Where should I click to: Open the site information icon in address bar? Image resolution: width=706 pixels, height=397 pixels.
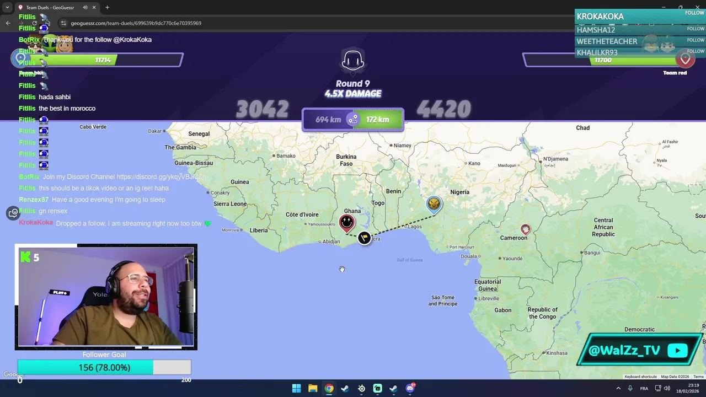click(x=63, y=23)
